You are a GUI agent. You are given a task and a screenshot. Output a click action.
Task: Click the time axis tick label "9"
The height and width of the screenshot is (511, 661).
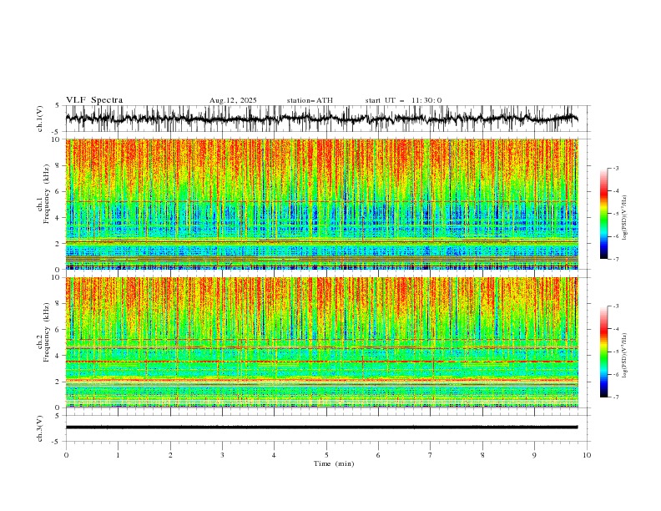534,455
